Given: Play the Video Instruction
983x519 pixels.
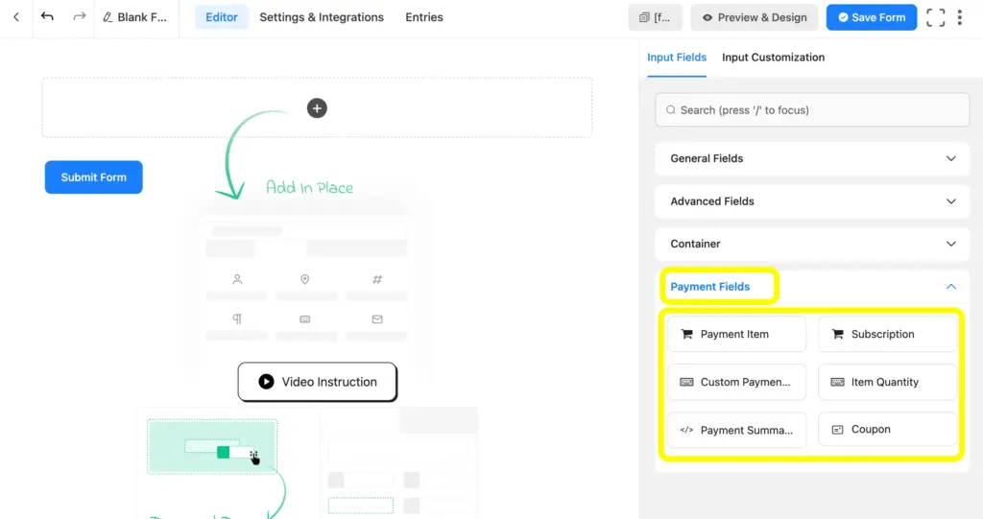Looking at the screenshot, I should click(x=317, y=382).
